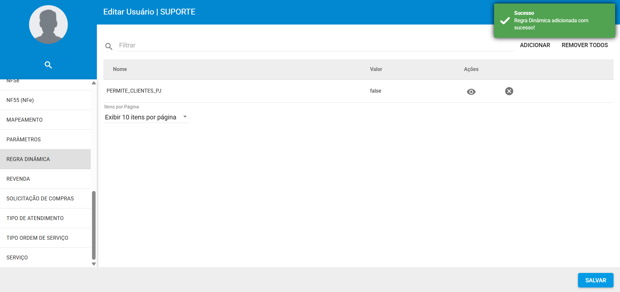Click REMOVER TODOS button

pos(584,45)
